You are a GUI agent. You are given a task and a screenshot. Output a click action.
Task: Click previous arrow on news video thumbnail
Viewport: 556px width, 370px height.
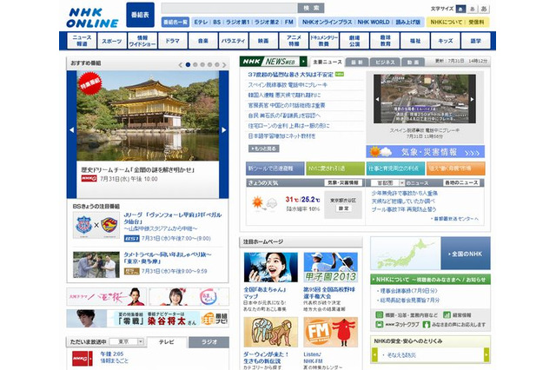(377, 99)
